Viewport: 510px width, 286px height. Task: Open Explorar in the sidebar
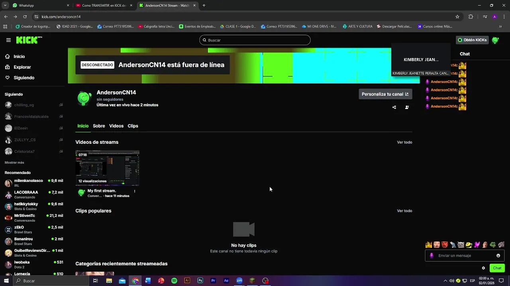(x=18, y=67)
